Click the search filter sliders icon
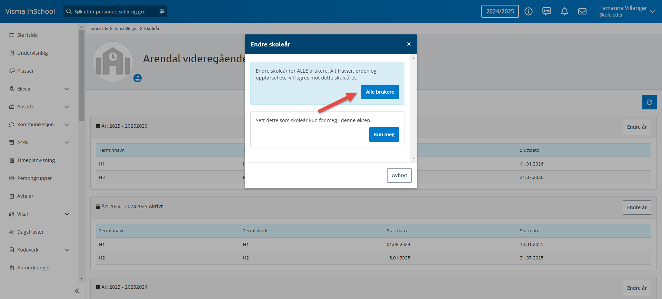This screenshot has height=299, width=662. click(x=162, y=11)
